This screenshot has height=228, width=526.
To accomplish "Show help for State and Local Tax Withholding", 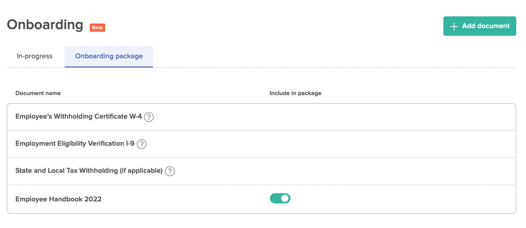I will pyautogui.click(x=170, y=171).
